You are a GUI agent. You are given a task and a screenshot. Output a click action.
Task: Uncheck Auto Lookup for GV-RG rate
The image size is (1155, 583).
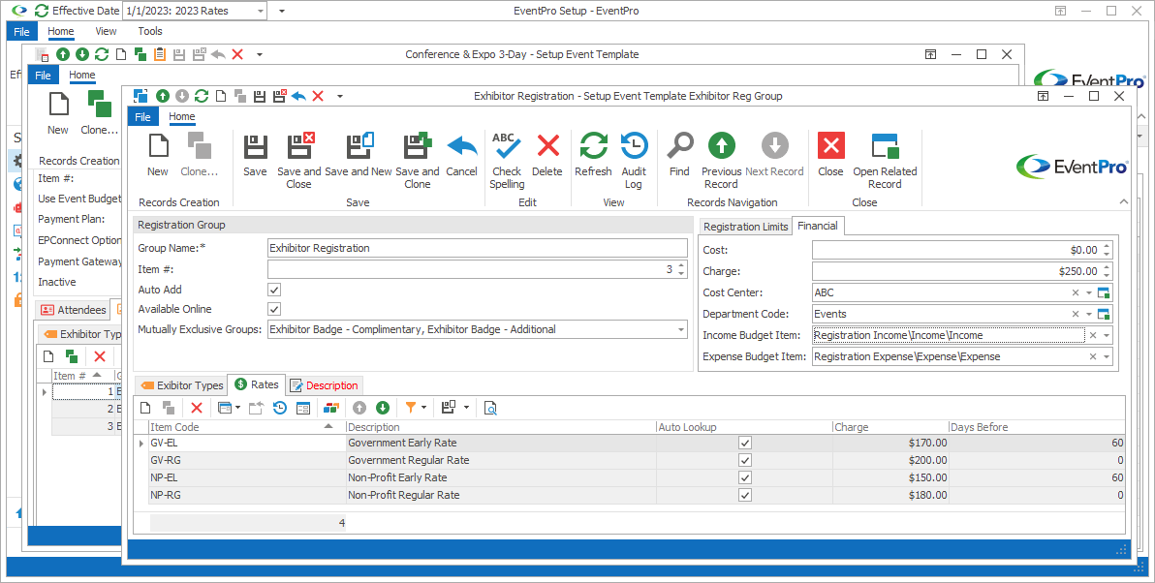[745, 460]
